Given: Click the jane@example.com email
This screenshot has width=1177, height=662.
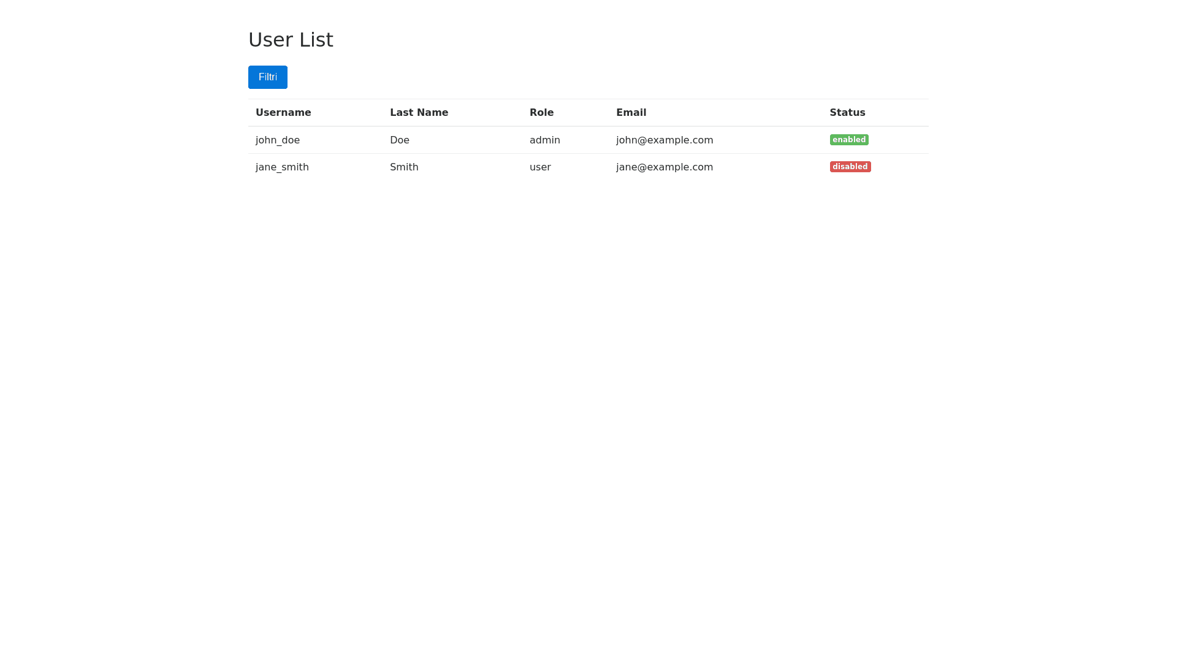Looking at the screenshot, I should pyautogui.click(x=665, y=167).
